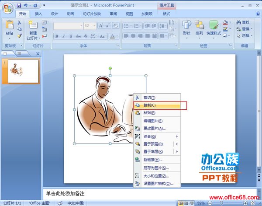Click 超链接(H)... menu entry
Viewport: 262px width, 206px height.
[x=157, y=160]
